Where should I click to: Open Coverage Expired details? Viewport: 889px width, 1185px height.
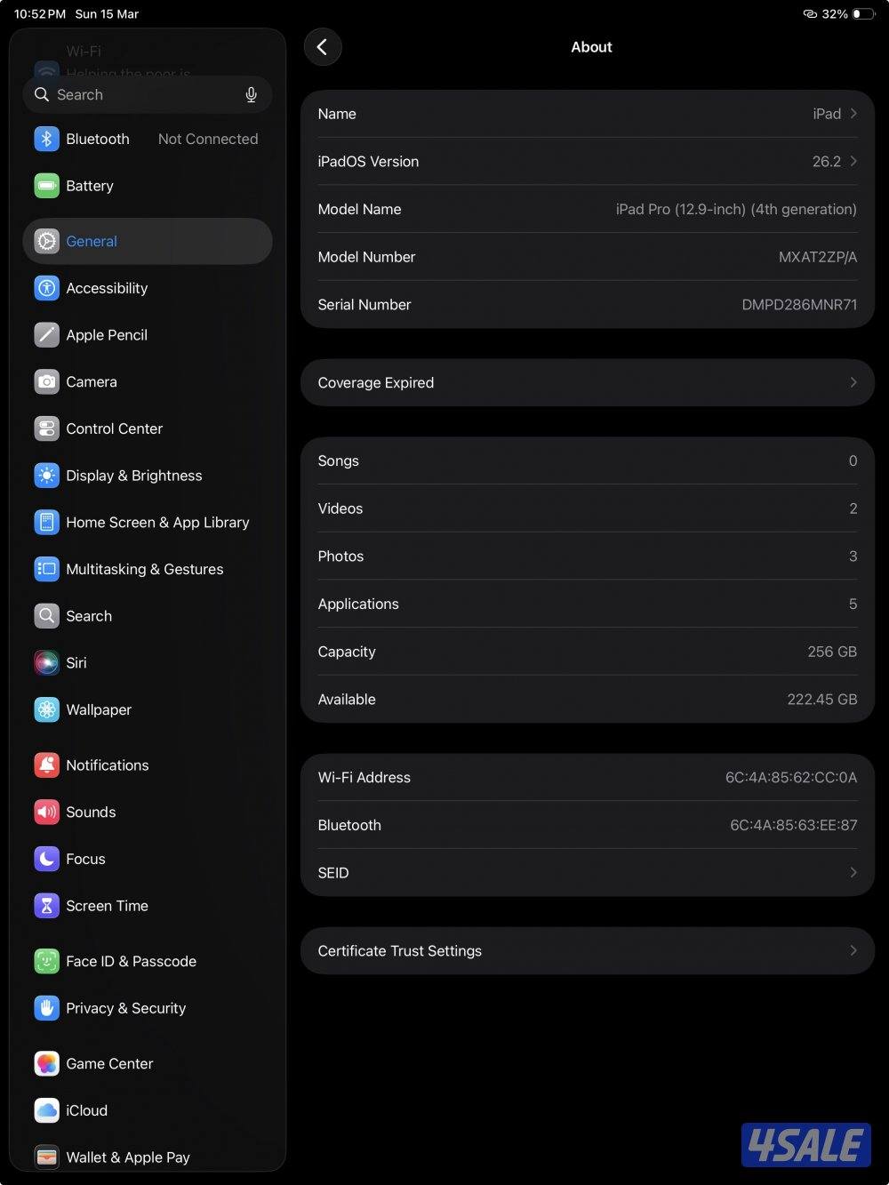[x=587, y=382]
